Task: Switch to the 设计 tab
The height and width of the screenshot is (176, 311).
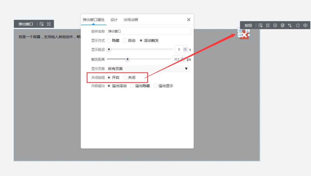Action: point(114,20)
